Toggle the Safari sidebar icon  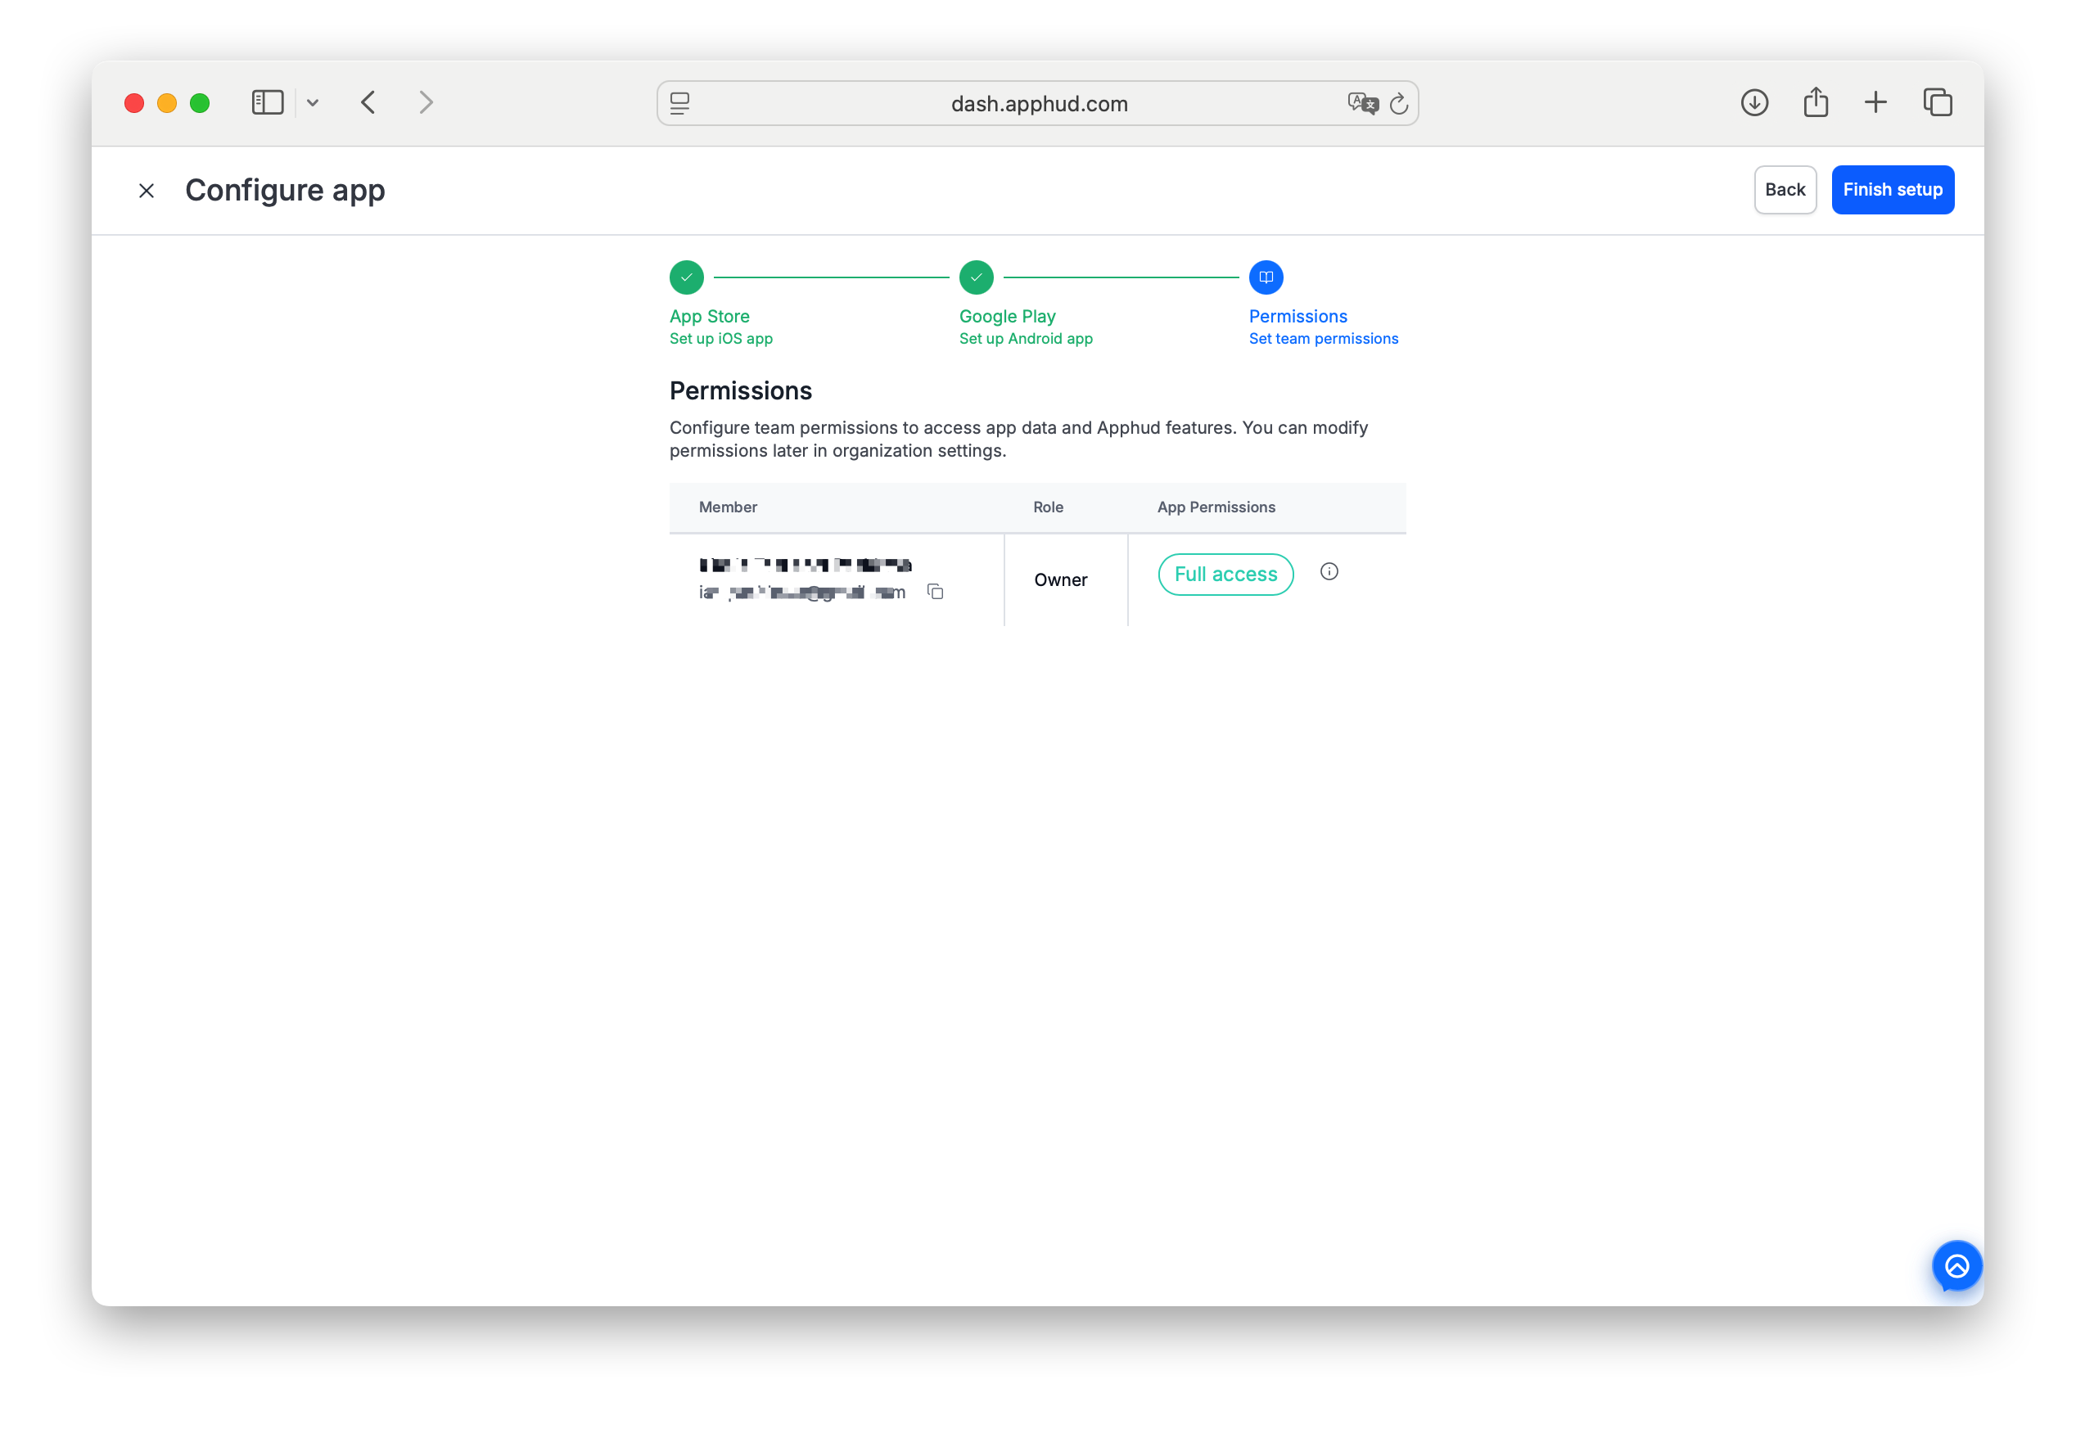[x=268, y=103]
